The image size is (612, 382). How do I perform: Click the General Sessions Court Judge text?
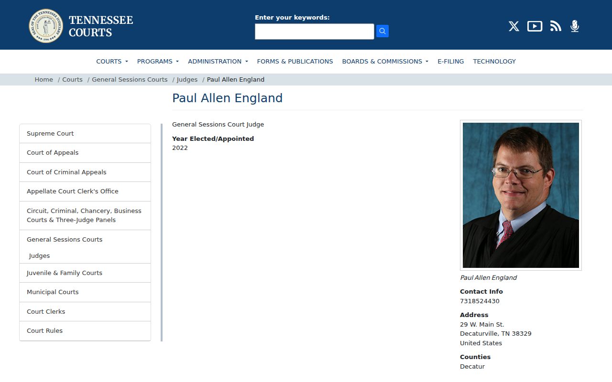[x=218, y=125]
